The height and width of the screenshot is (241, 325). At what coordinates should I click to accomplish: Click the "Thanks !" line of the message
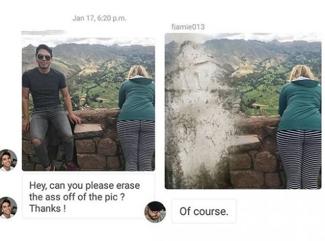pyautogui.click(x=47, y=209)
